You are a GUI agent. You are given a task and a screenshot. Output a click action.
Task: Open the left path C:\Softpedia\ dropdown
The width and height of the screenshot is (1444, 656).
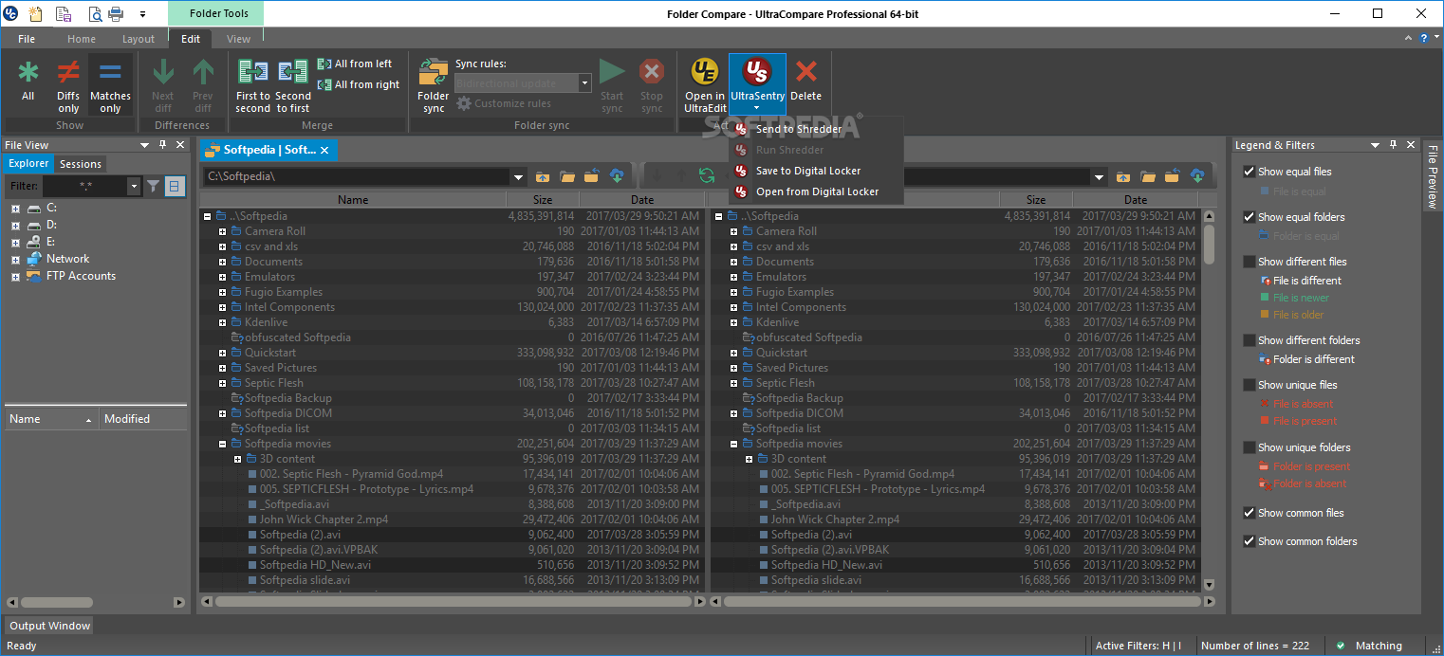click(x=518, y=176)
